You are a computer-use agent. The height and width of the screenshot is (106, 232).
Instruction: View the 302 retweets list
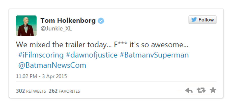pyautogui.click(x=31, y=91)
